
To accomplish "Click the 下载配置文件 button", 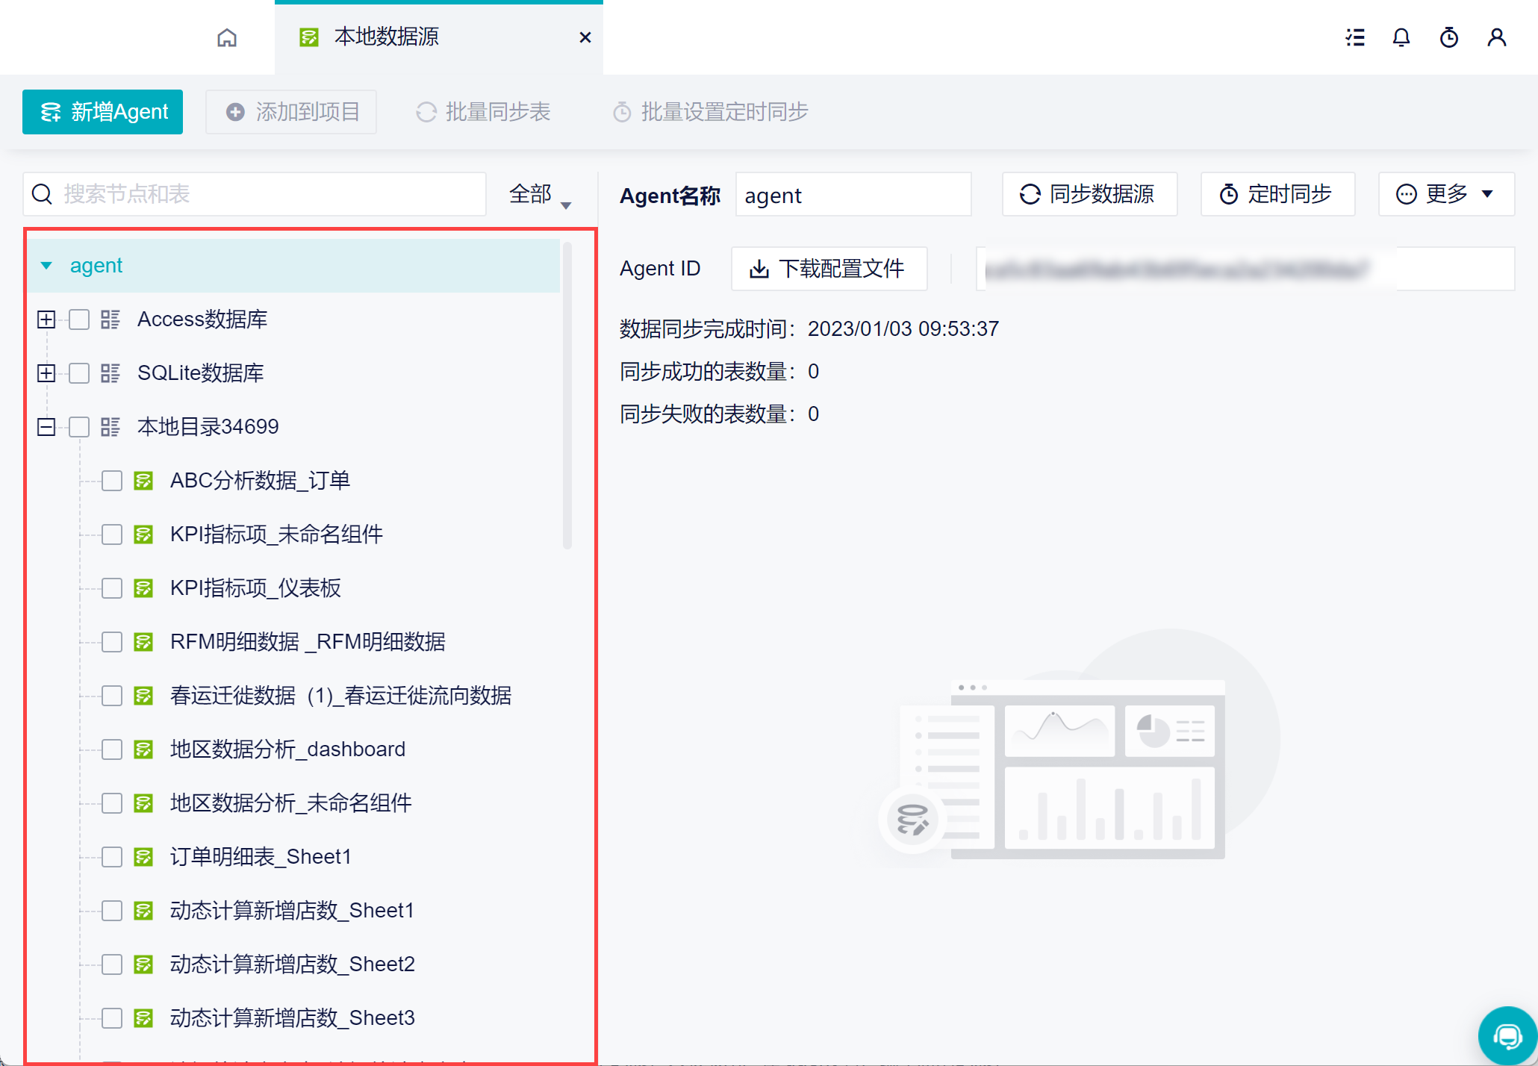I will pyautogui.click(x=829, y=269).
